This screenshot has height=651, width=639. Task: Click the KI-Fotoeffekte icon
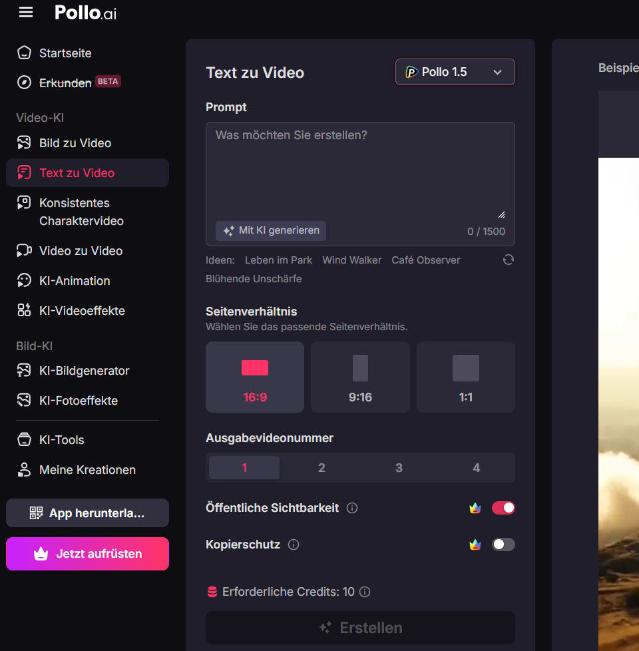pos(24,400)
